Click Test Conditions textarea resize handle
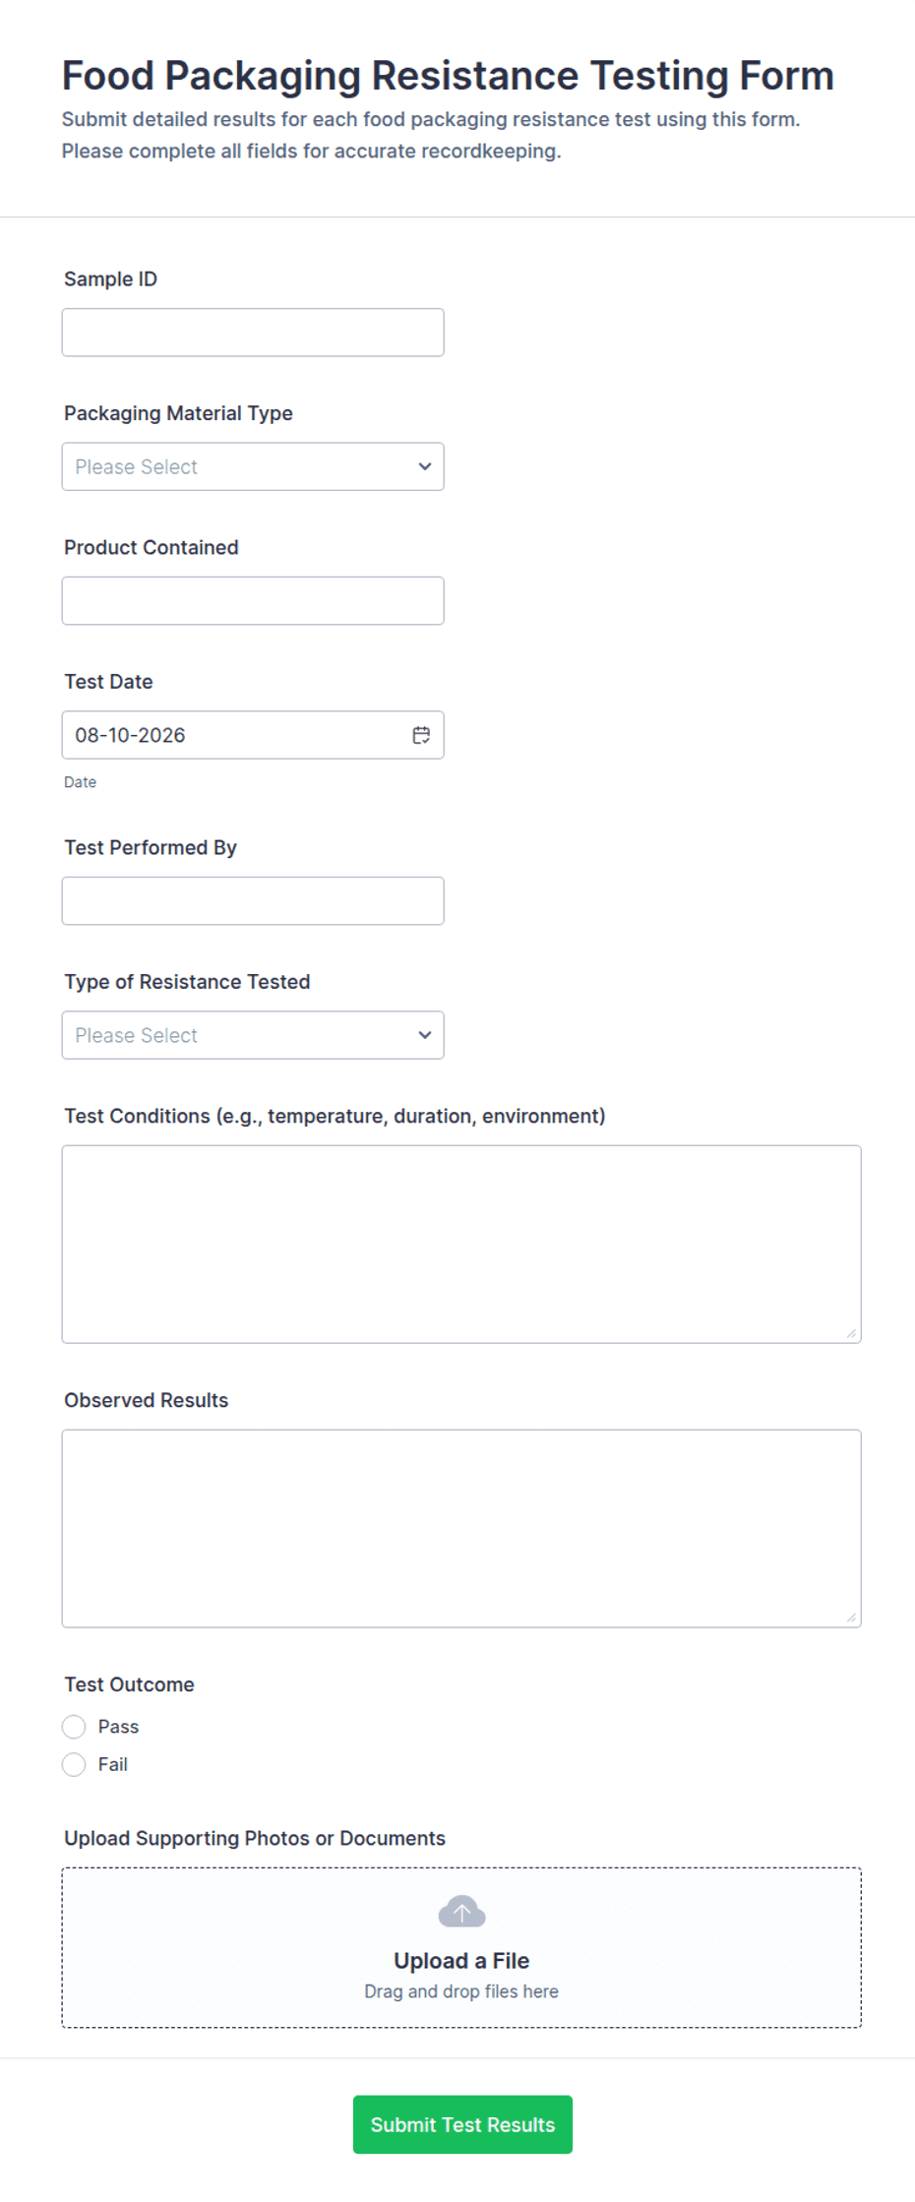This screenshot has width=915, height=2202. click(x=852, y=1333)
